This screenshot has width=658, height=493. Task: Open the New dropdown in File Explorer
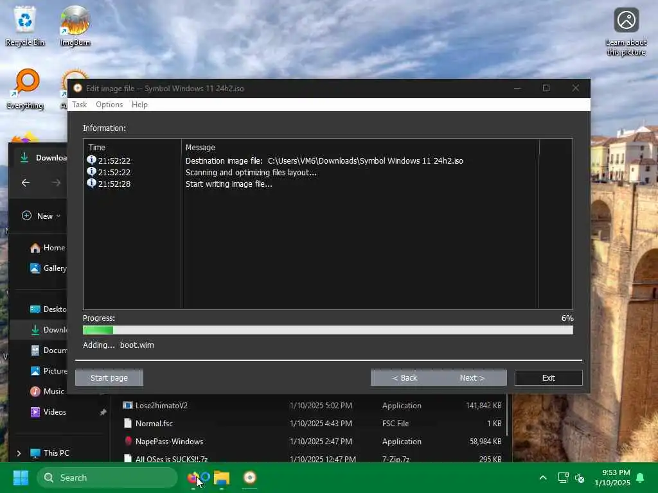[x=41, y=216]
